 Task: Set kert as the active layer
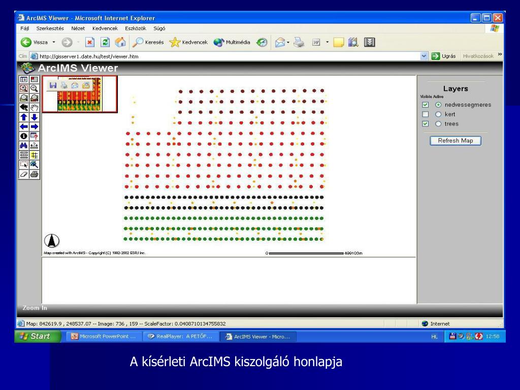pos(438,114)
